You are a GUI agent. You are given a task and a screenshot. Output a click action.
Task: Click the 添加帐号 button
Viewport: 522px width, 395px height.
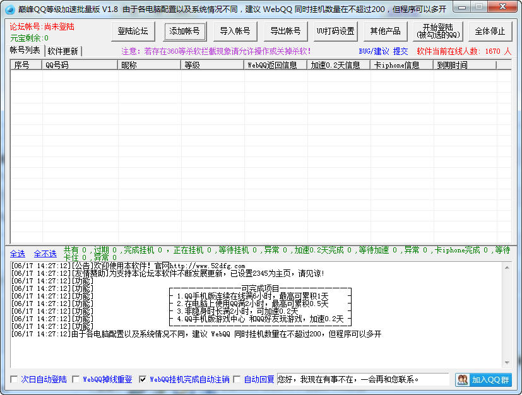coord(185,32)
